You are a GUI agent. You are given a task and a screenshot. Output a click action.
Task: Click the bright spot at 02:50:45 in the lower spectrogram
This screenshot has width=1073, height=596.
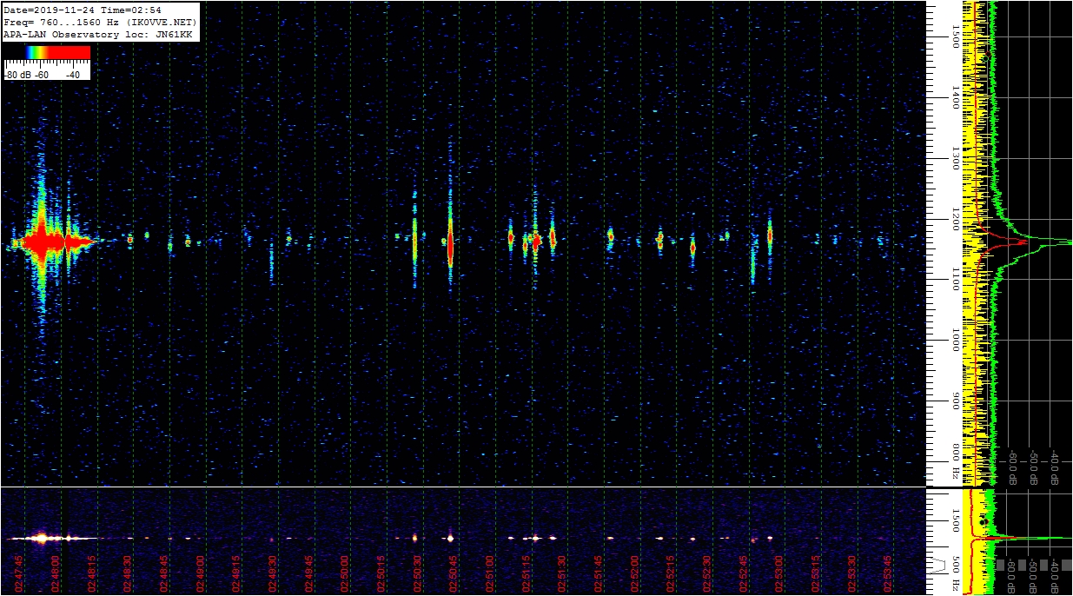coord(450,538)
